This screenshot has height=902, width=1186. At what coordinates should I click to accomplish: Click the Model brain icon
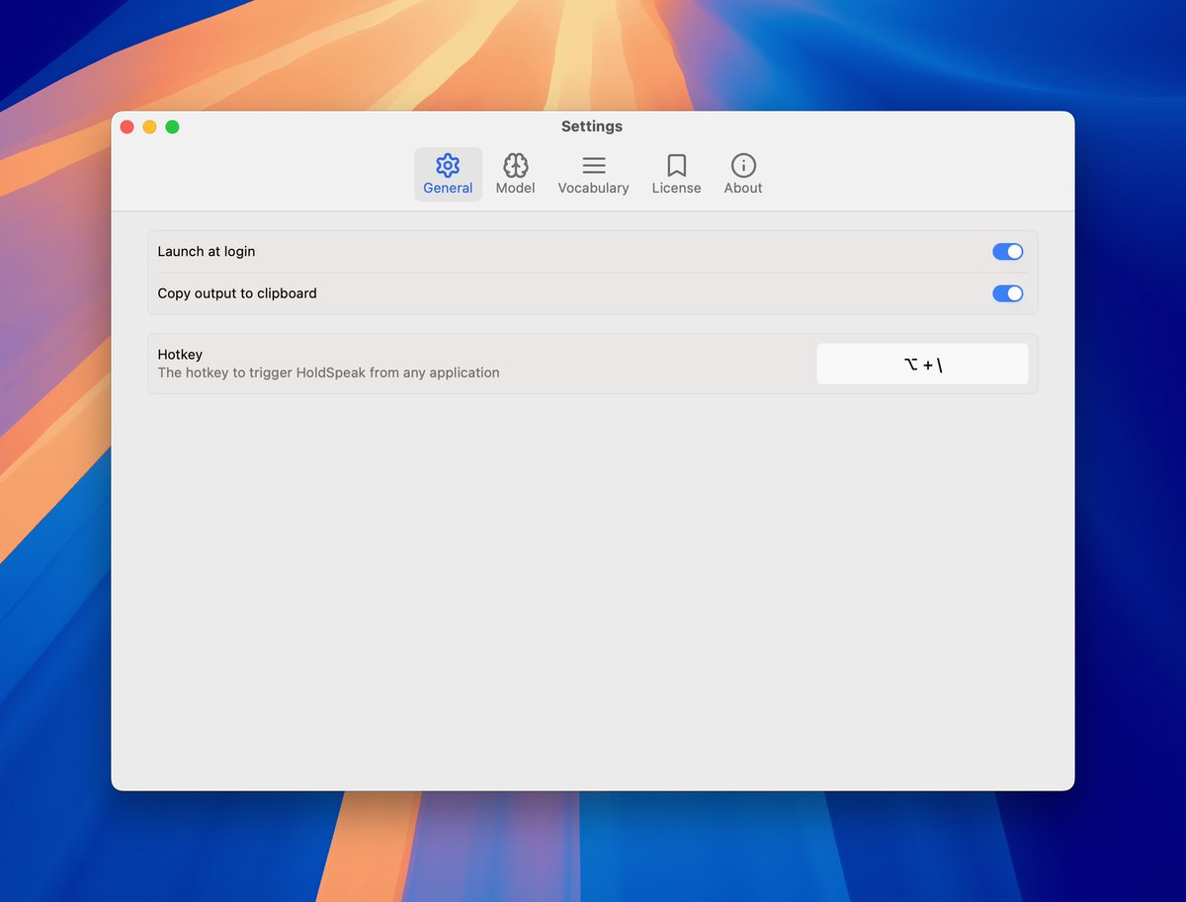[515, 165]
